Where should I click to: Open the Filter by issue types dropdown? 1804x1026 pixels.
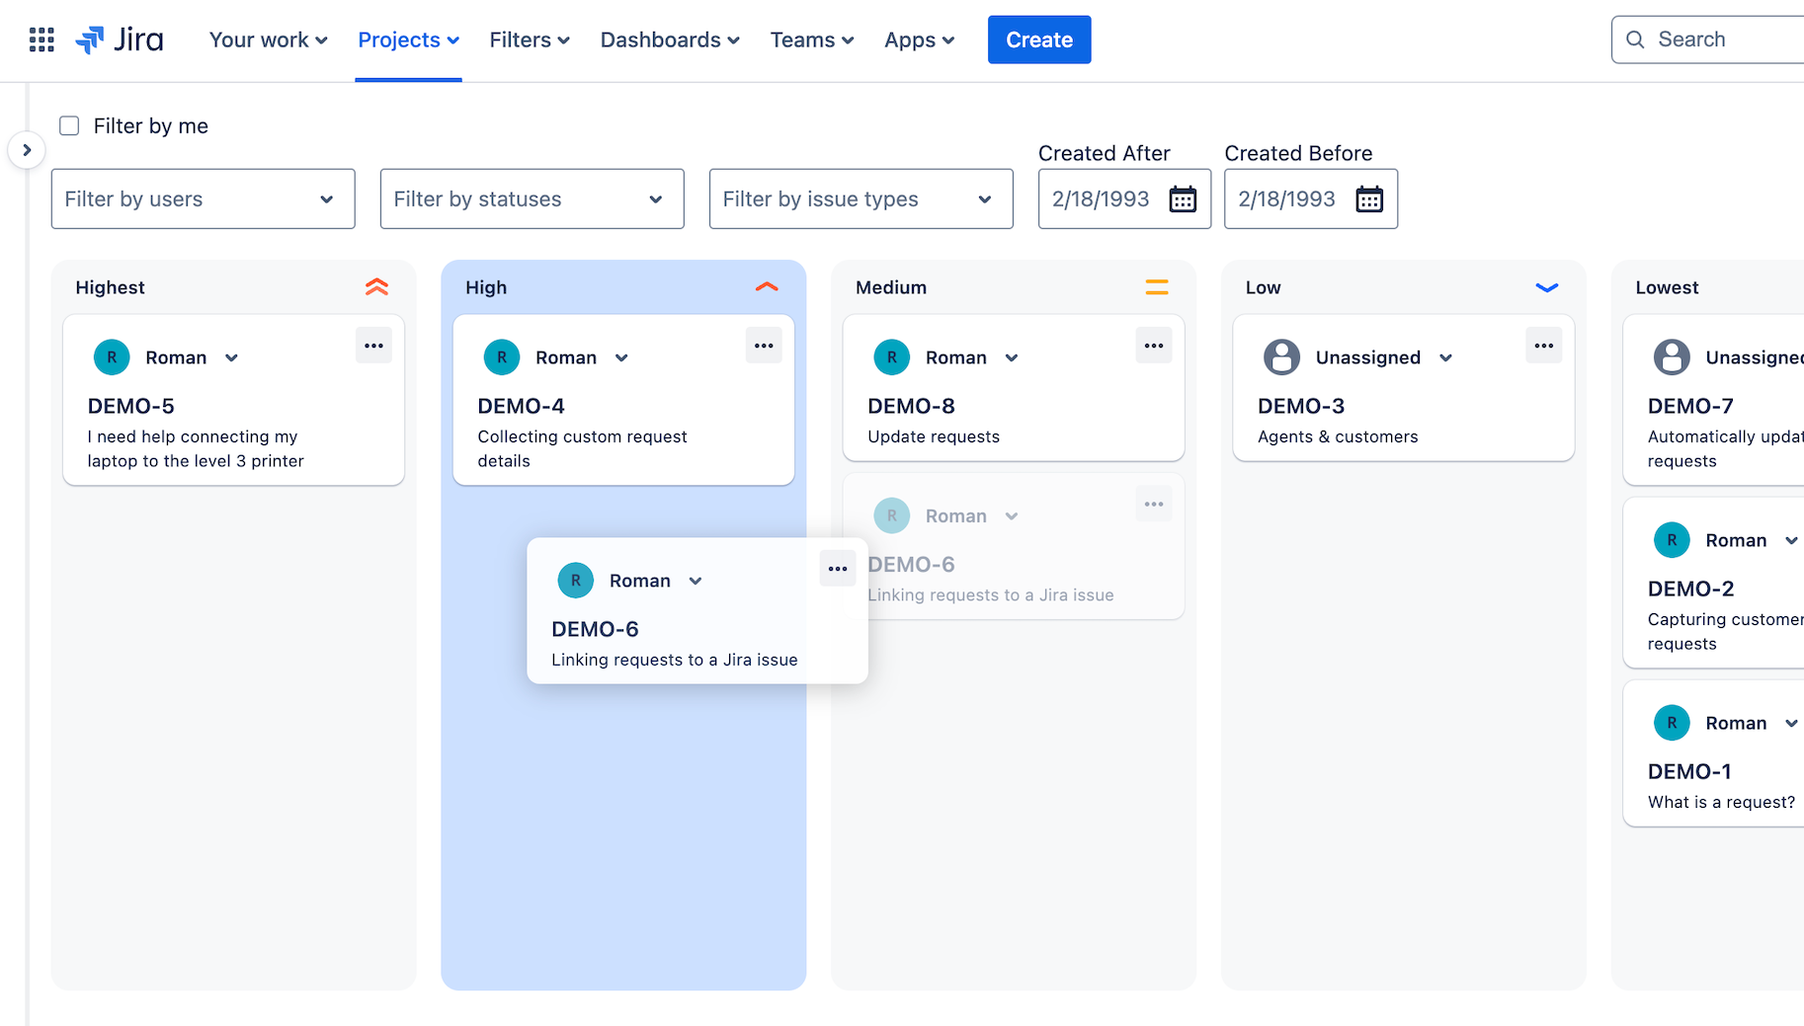click(860, 198)
